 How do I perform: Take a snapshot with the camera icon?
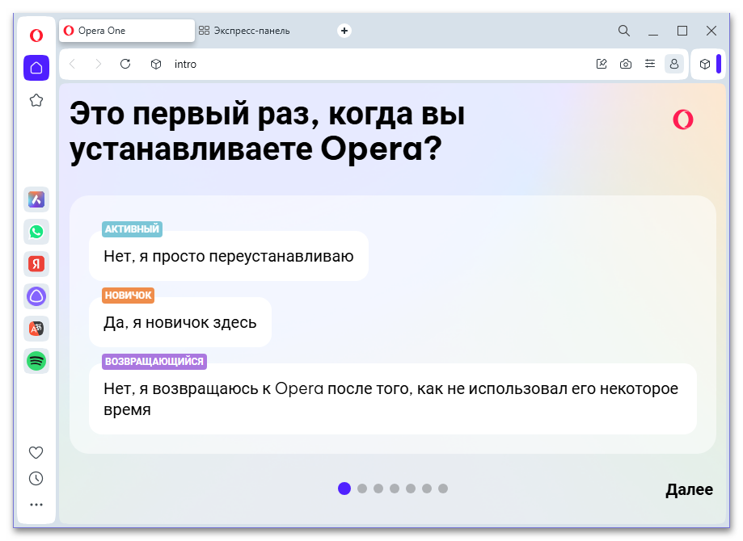pos(626,64)
